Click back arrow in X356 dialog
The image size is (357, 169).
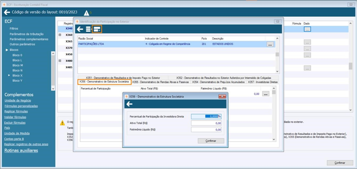point(129,104)
